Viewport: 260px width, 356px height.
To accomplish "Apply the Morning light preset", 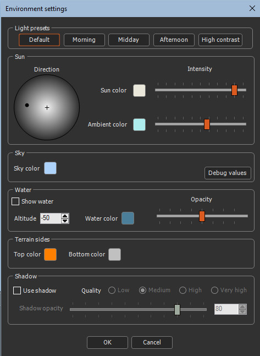I will [x=84, y=40].
